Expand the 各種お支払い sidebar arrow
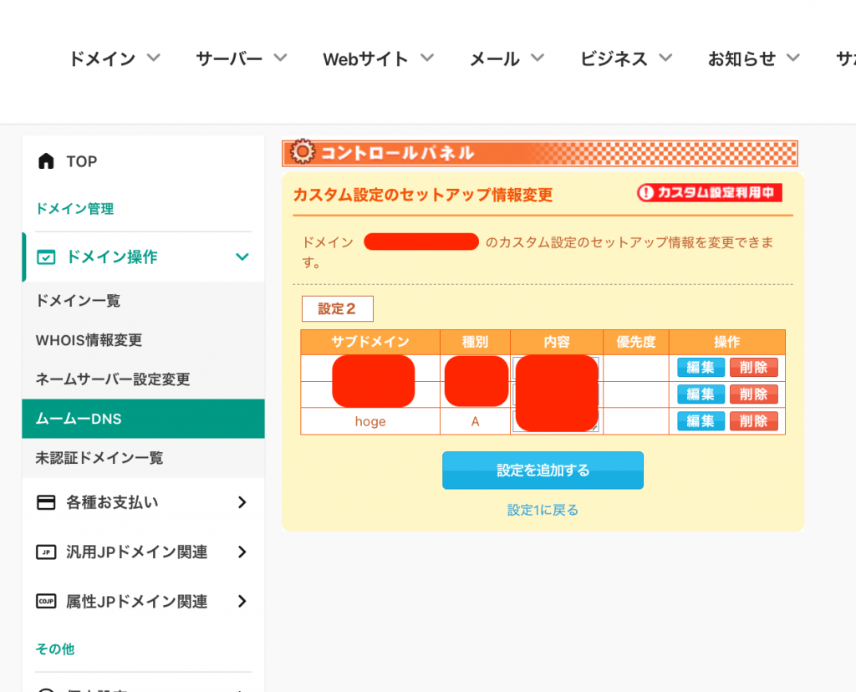Screen dimensions: 856x692 tap(242, 502)
